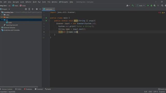The height and width of the screenshot is (93, 166).
Task: Open the Version Control tool window
Action: 6,89
